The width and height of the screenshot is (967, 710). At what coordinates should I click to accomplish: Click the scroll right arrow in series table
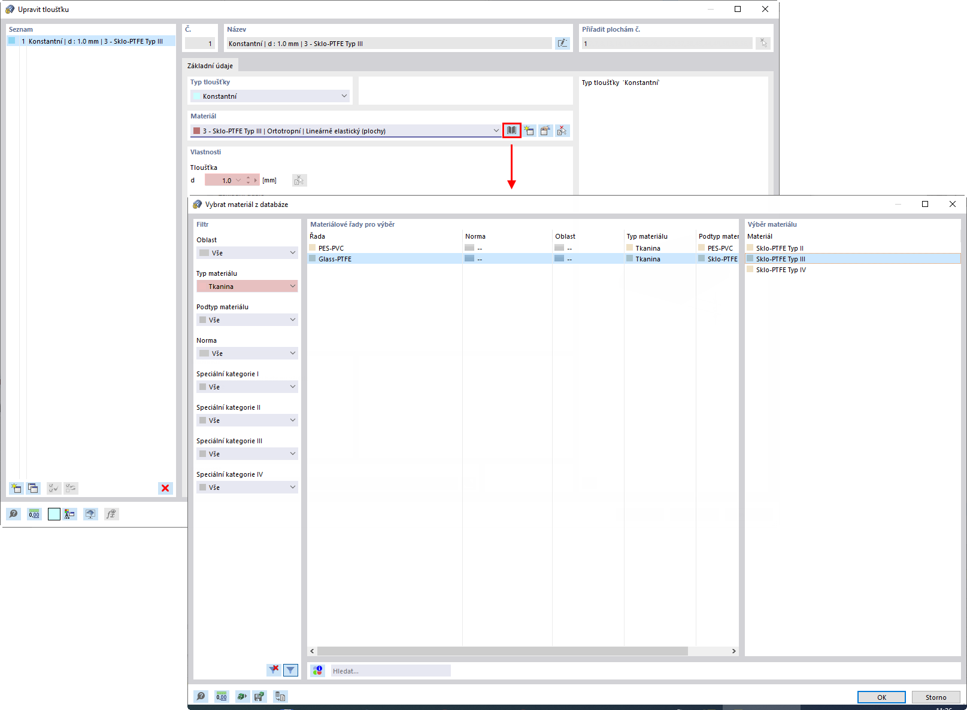tap(734, 651)
